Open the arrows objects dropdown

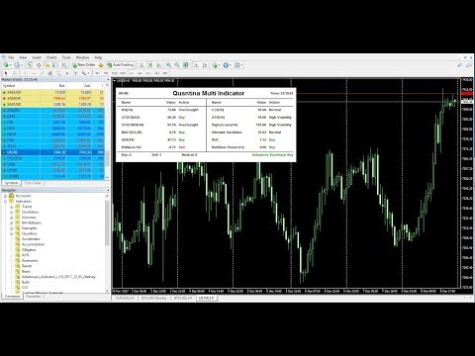tap(85, 73)
